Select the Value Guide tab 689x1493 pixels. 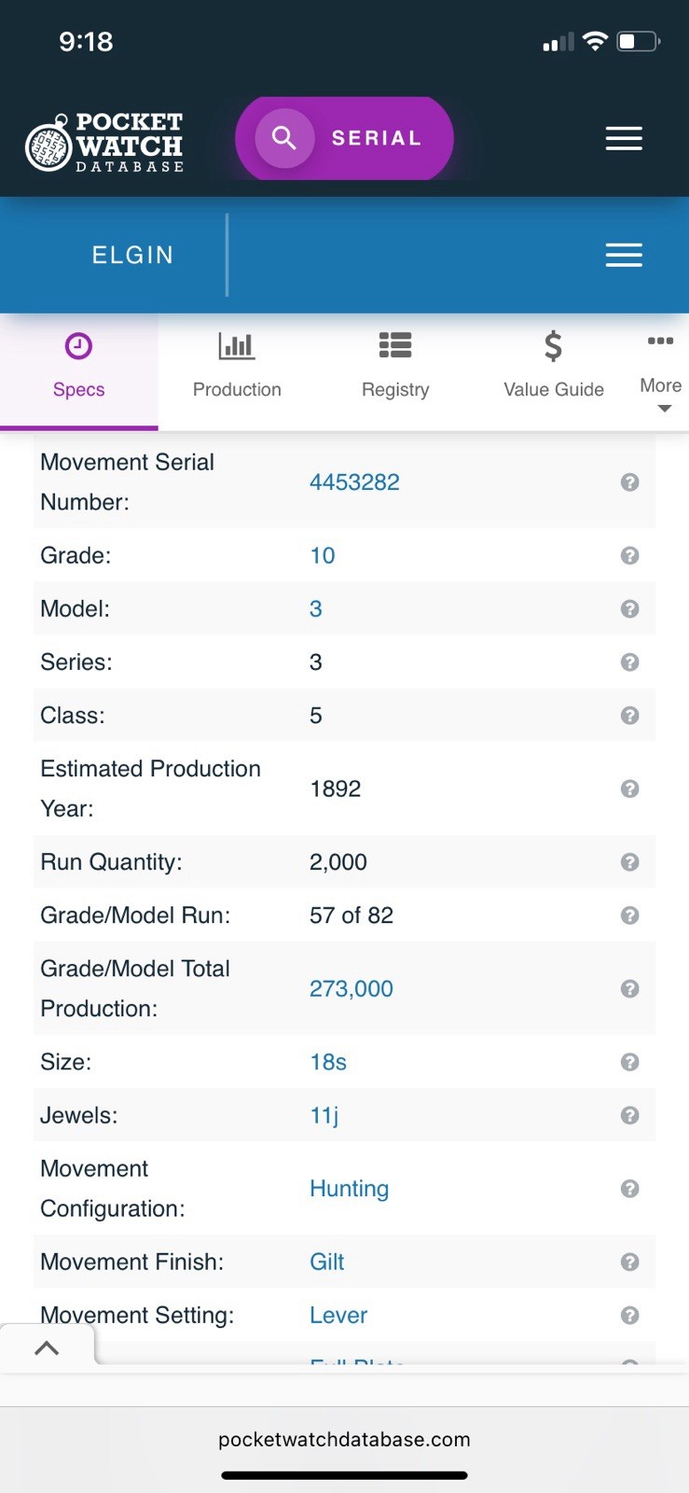[x=554, y=366]
